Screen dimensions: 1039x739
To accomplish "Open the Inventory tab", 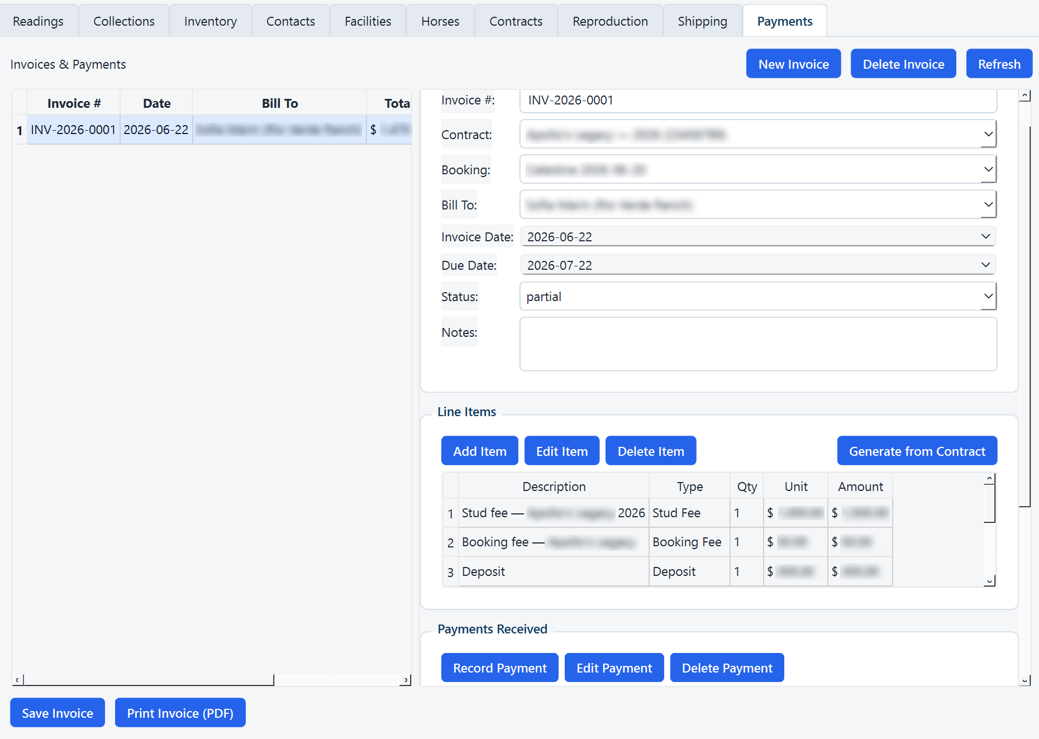I will 211,21.
